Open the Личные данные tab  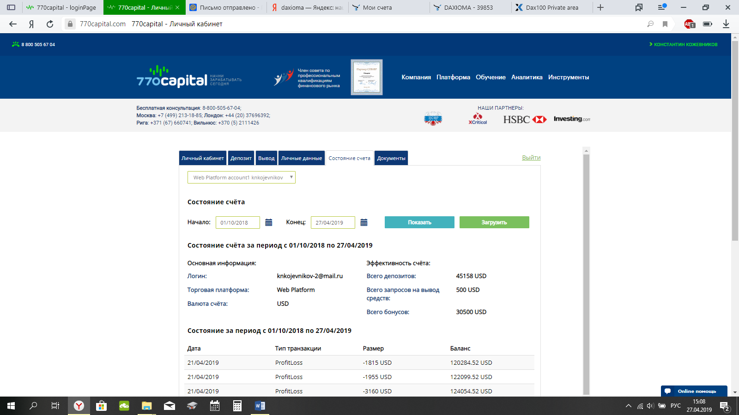pyautogui.click(x=302, y=158)
